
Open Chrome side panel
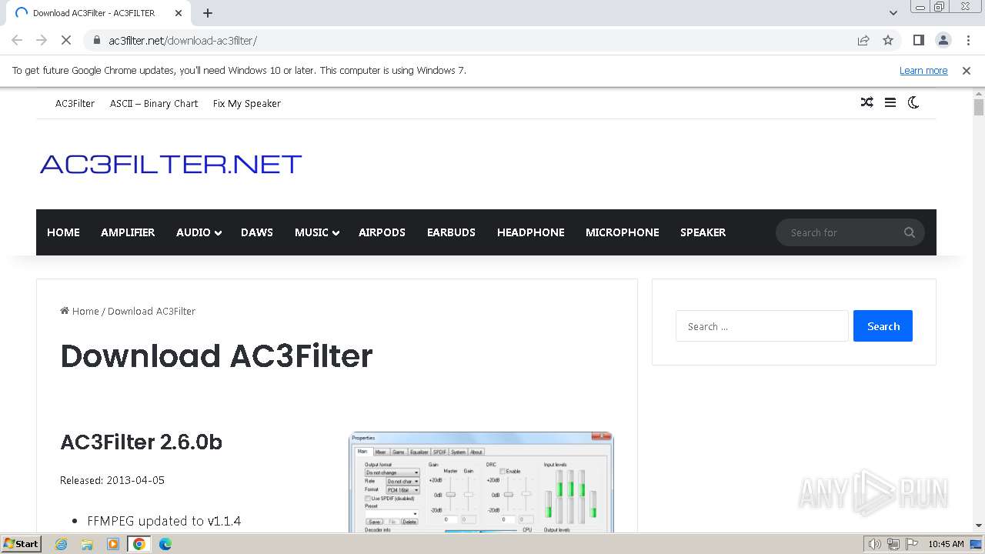click(x=918, y=40)
